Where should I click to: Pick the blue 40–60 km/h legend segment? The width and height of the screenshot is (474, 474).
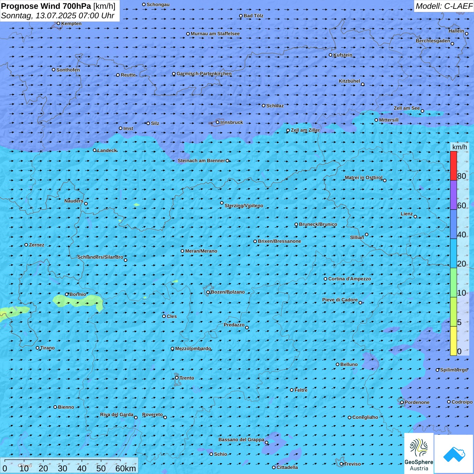(x=453, y=224)
